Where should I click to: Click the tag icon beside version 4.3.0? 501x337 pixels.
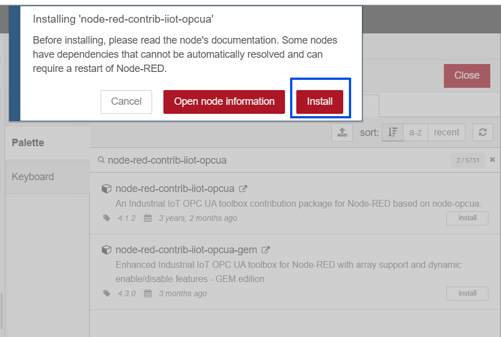click(x=107, y=293)
